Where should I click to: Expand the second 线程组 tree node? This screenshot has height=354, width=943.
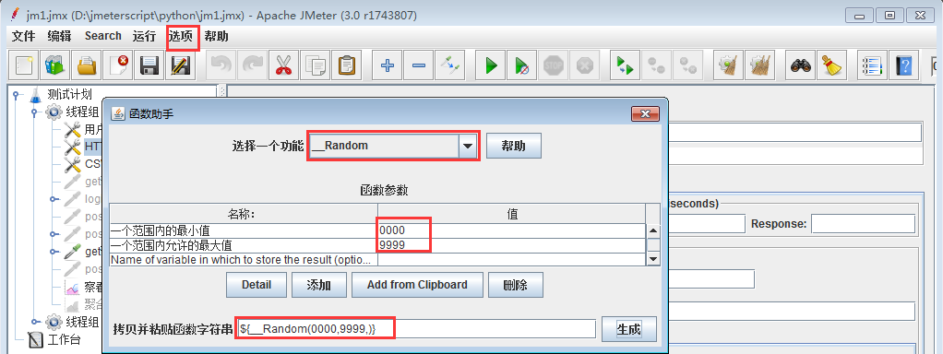point(35,322)
